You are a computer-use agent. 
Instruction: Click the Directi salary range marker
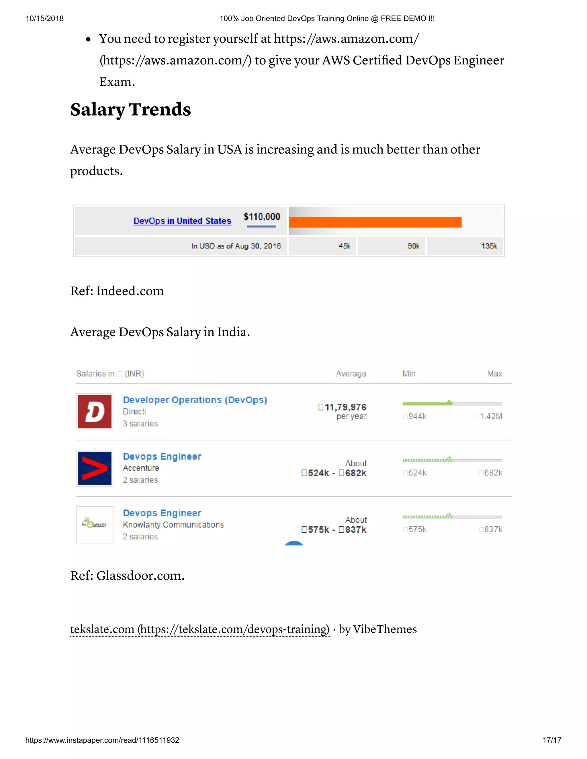coord(449,403)
